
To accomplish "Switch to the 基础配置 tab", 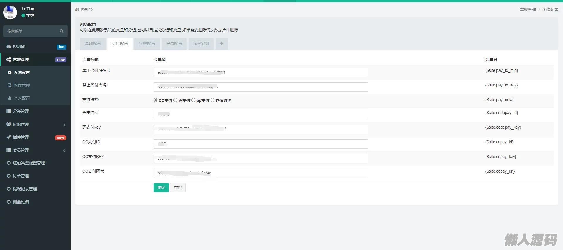I will (93, 44).
